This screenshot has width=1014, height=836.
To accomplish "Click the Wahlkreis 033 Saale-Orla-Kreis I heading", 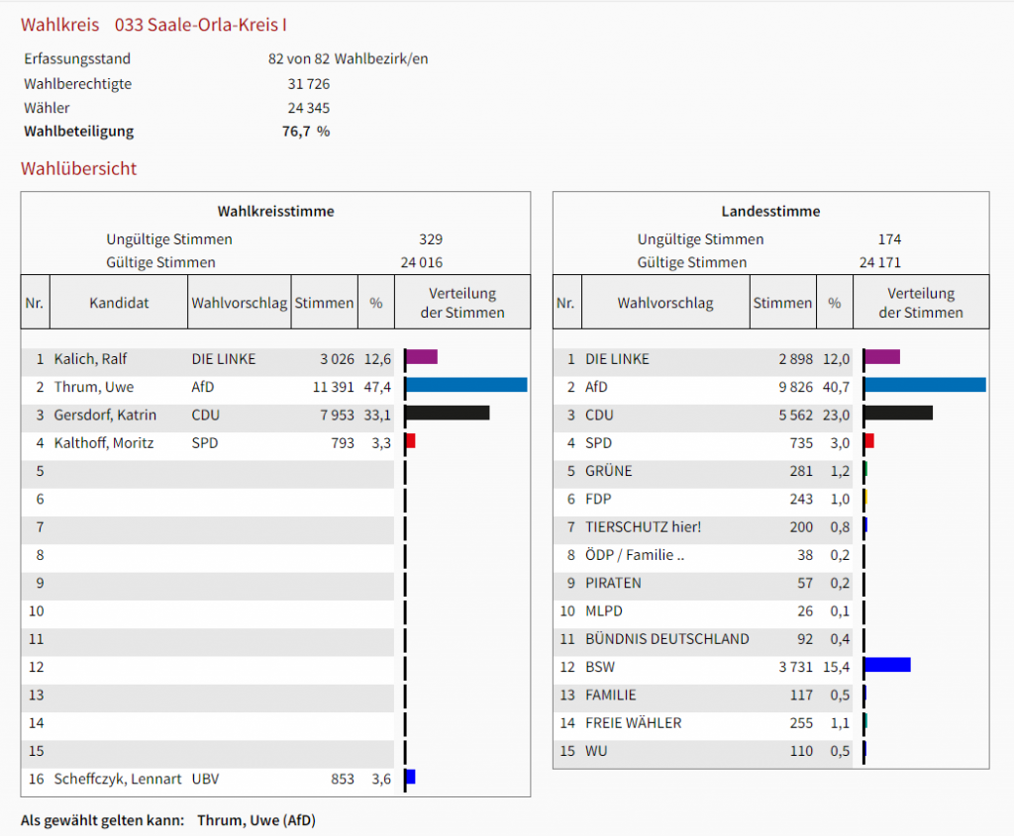I will point(154,25).
